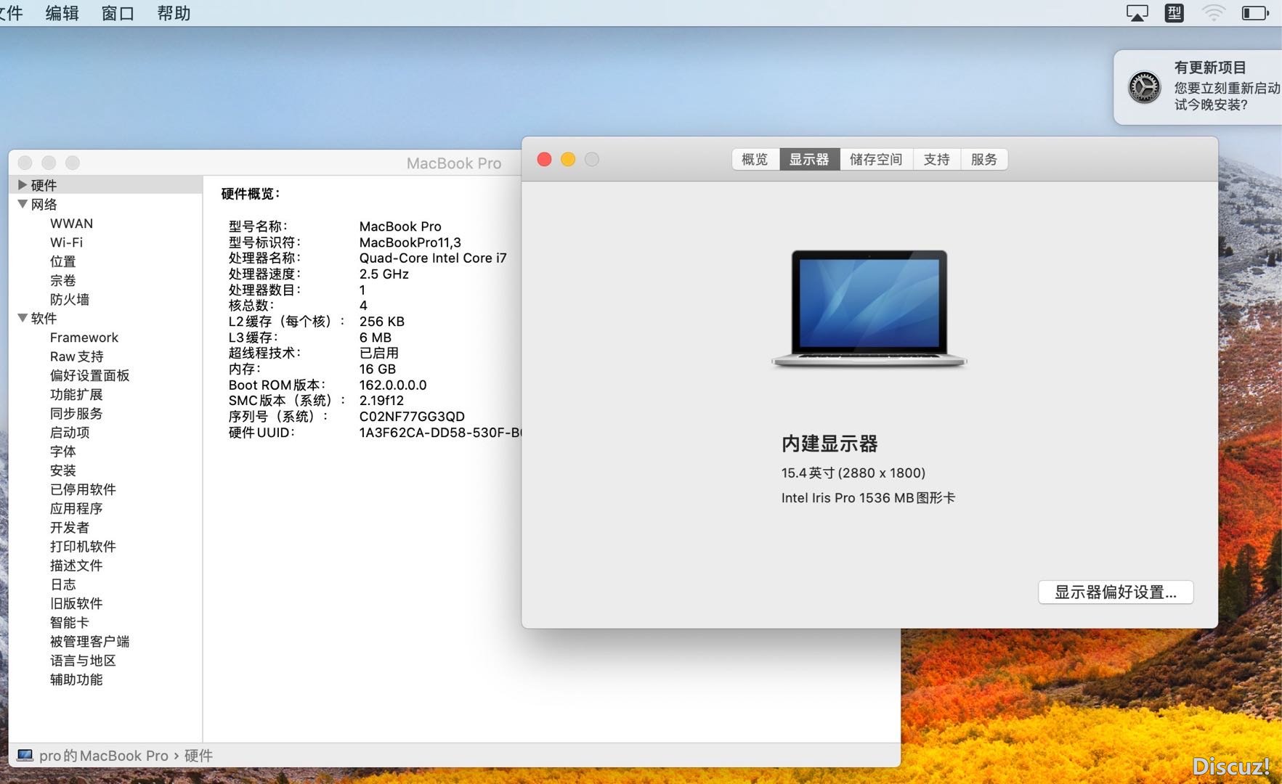Viewport: 1282px width, 784px height.
Task: Select 日志 in the sidebar
Action: (62, 584)
